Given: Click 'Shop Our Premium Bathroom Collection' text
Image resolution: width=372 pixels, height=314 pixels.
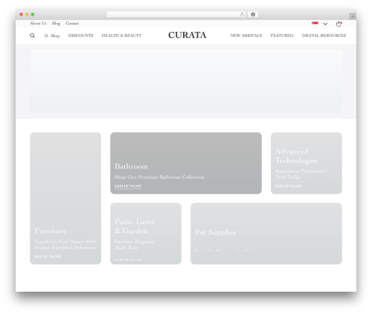Looking at the screenshot, I should (x=159, y=177).
